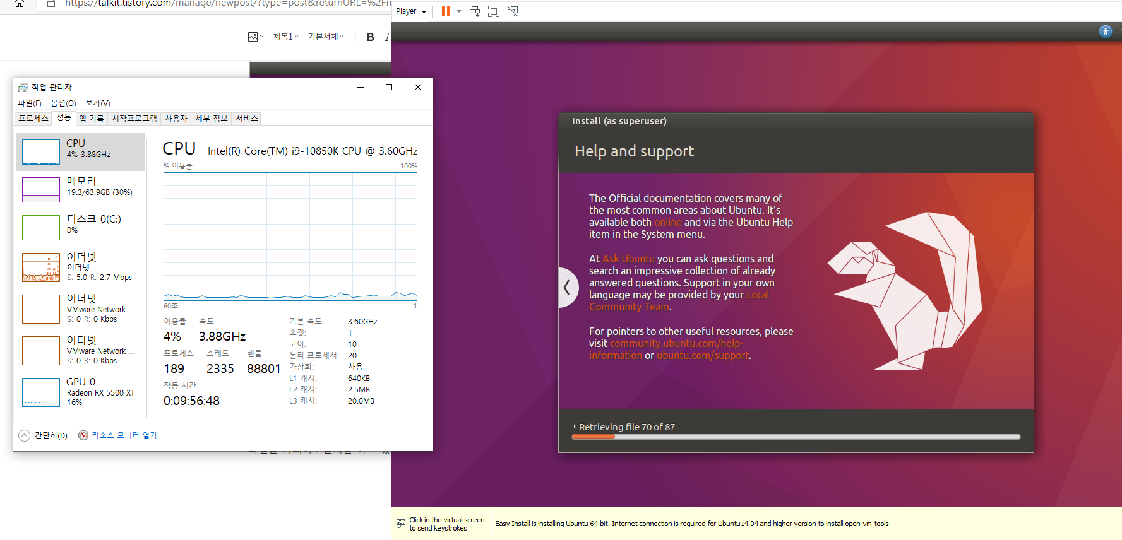The height and width of the screenshot is (540, 1122).
Task: Click the CPU usage graph
Action: [290, 237]
